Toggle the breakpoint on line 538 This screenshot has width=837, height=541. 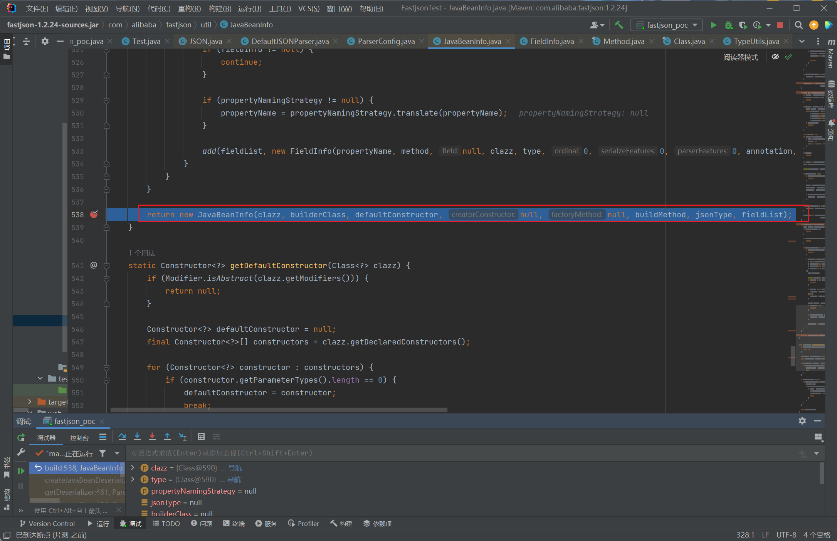pyautogui.click(x=94, y=214)
